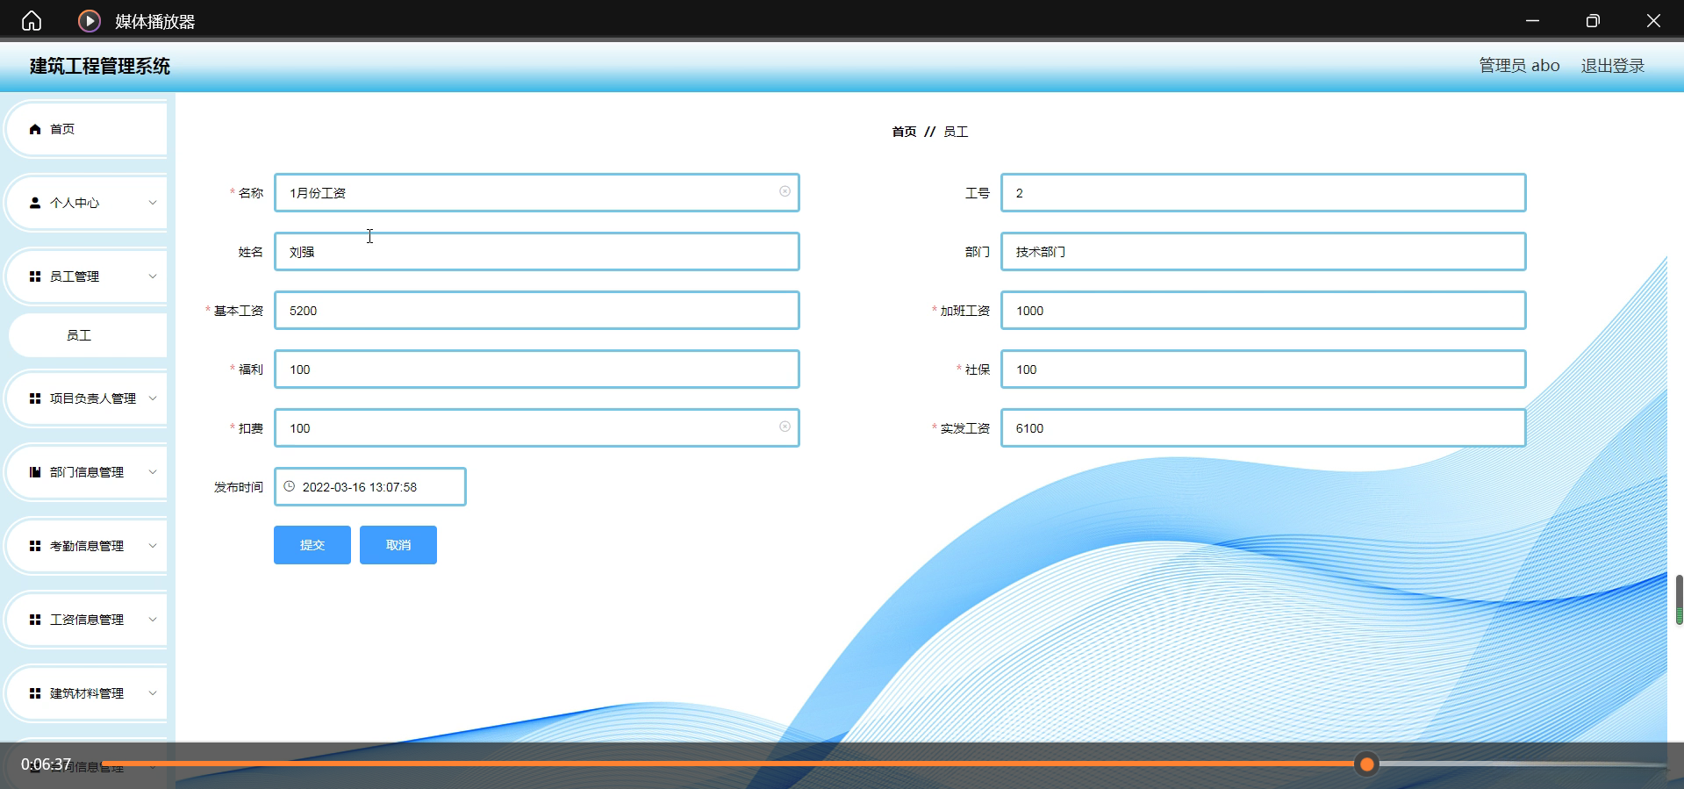Click the 建筑工程管理系统 title
Viewport: 1684px width, 789px height.
click(100, 66)
